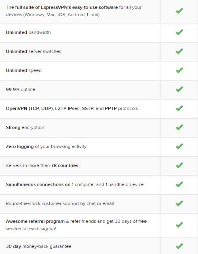The height and width of the screenshot is (254, 198).
Task: Click the 'Zero logging' feature text
Action: point(19,146)
